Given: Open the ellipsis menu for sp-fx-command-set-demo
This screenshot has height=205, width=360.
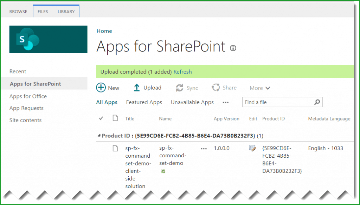Looking at the screenshot, I should coord(204,149).
